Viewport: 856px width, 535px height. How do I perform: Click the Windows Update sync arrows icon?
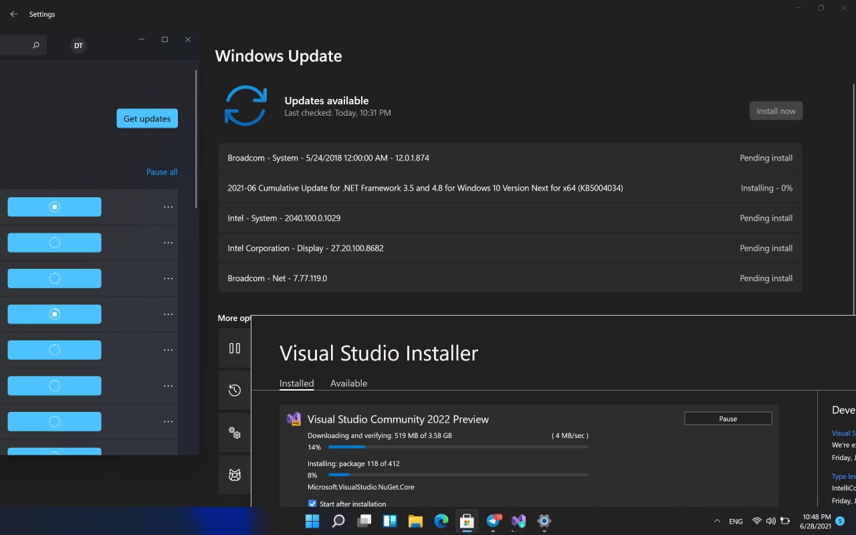pos(245,106)
